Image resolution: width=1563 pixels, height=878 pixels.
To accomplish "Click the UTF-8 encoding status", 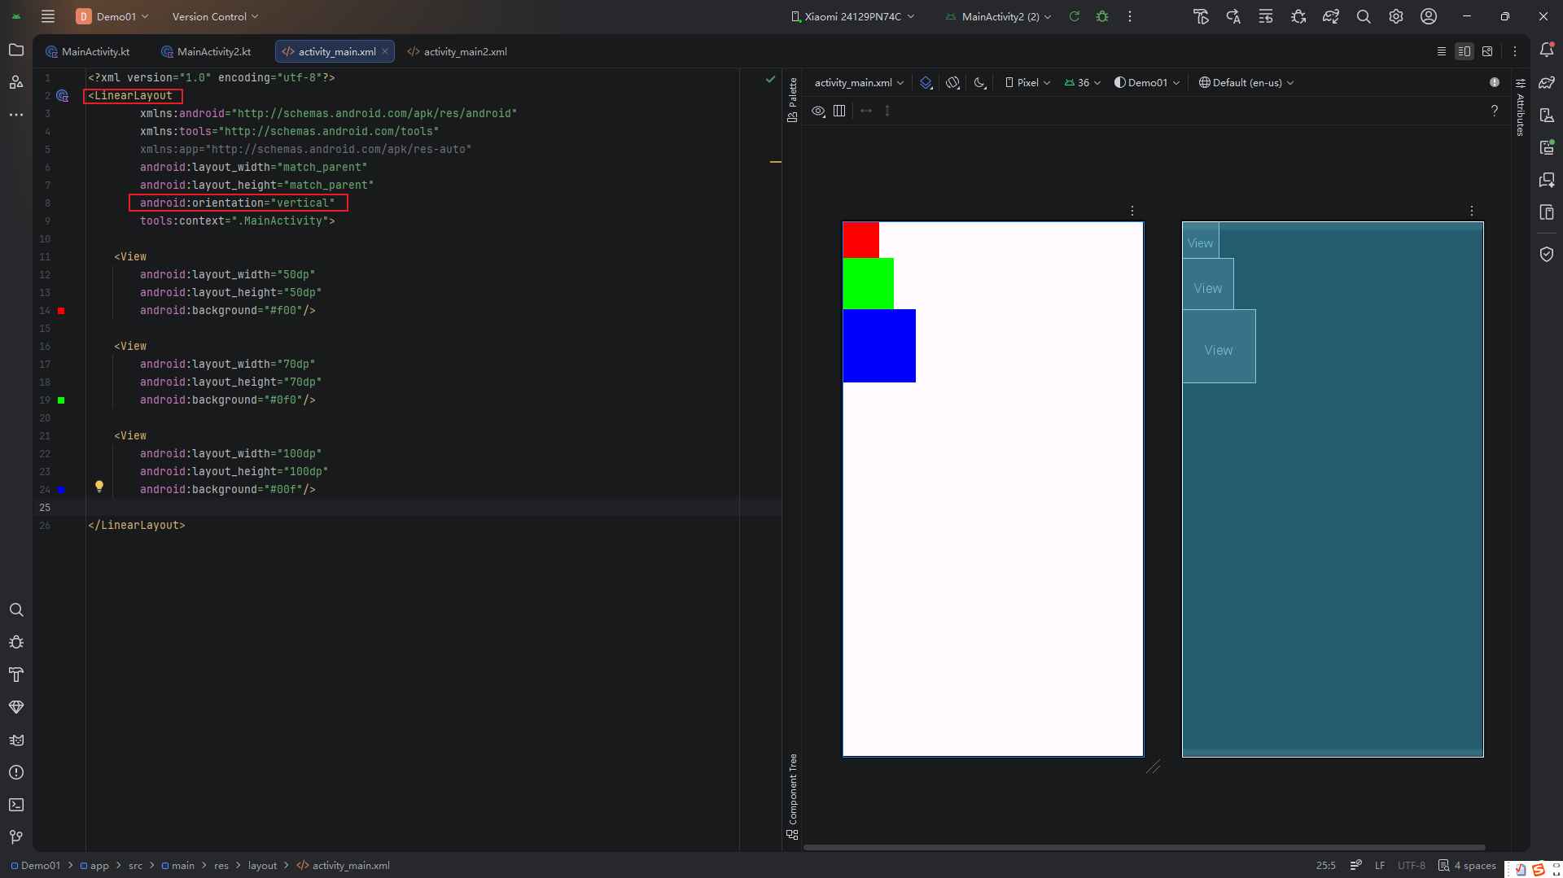I will (x=1412, y=865).
